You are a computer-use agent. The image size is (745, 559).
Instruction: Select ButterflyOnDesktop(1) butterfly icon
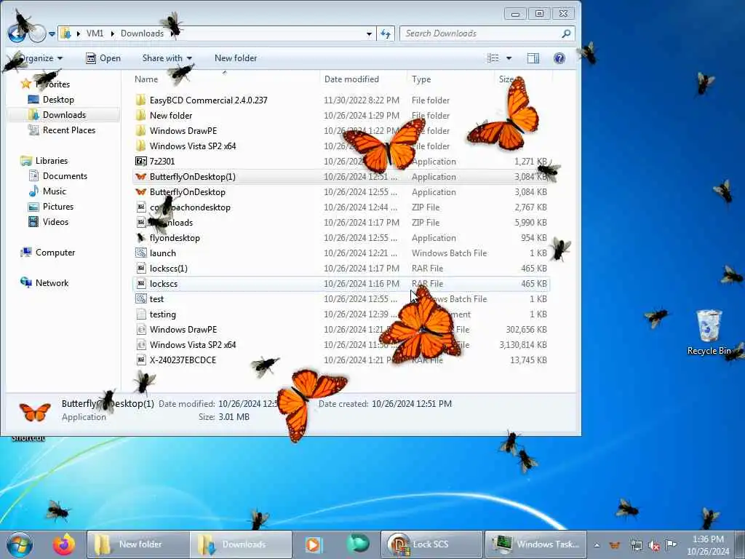tap(140, 176)
